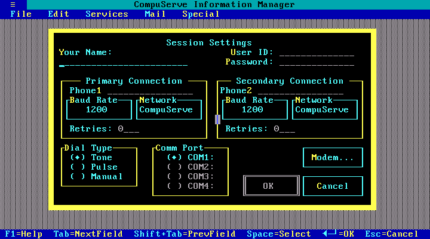Select COM4 comm port
The width and height of the screenshot is (430, 239).
tap(191, 186)
